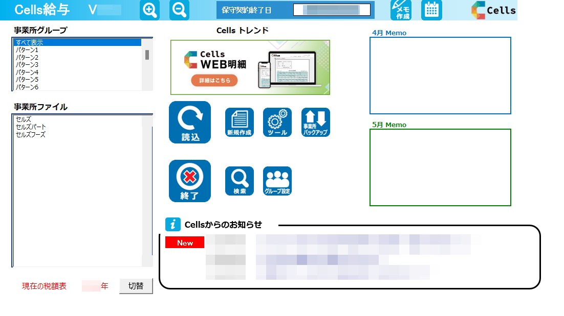Select すべて表示 in 事業所グループ list
Viewport: 564px width, 316px height.
77,42
